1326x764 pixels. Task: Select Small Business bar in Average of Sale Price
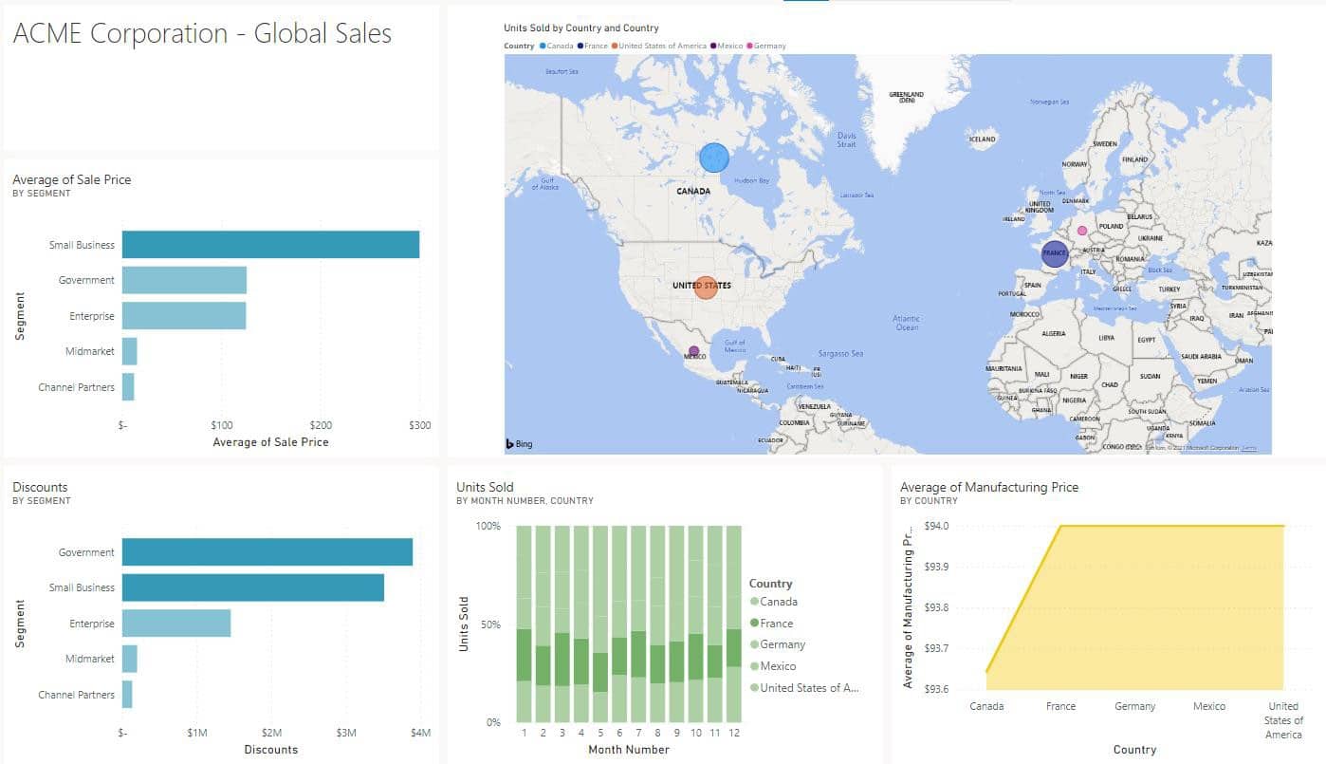click(270, 245)
